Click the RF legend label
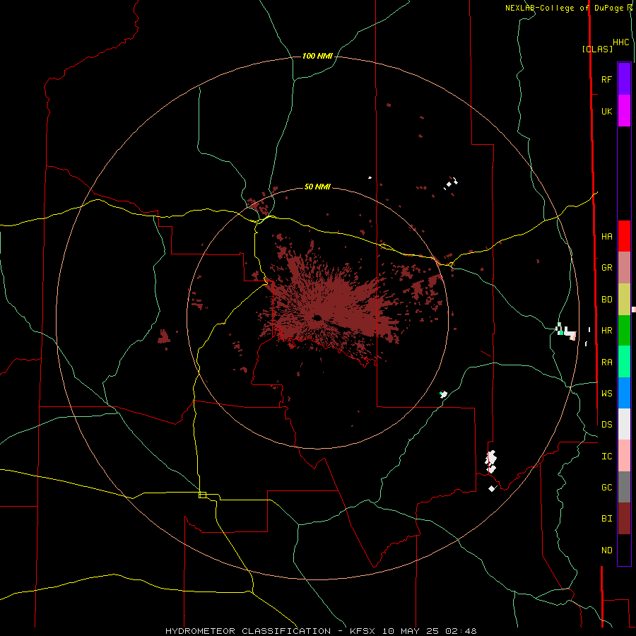This screenshot has width=636, height=636. (606, 79)
